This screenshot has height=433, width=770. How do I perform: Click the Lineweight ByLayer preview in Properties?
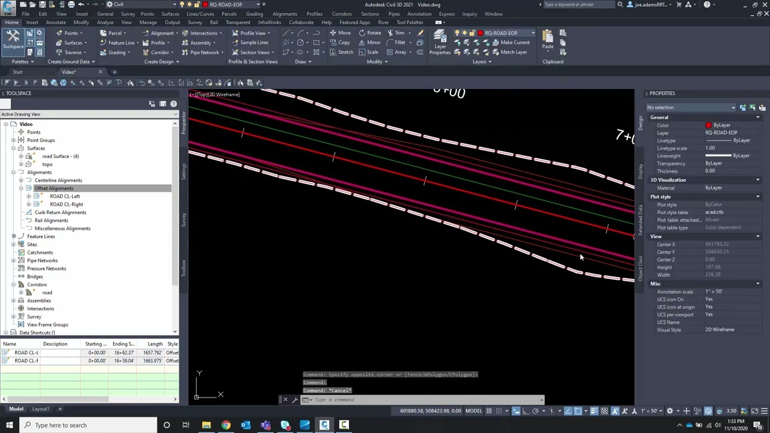pos(718,156)
